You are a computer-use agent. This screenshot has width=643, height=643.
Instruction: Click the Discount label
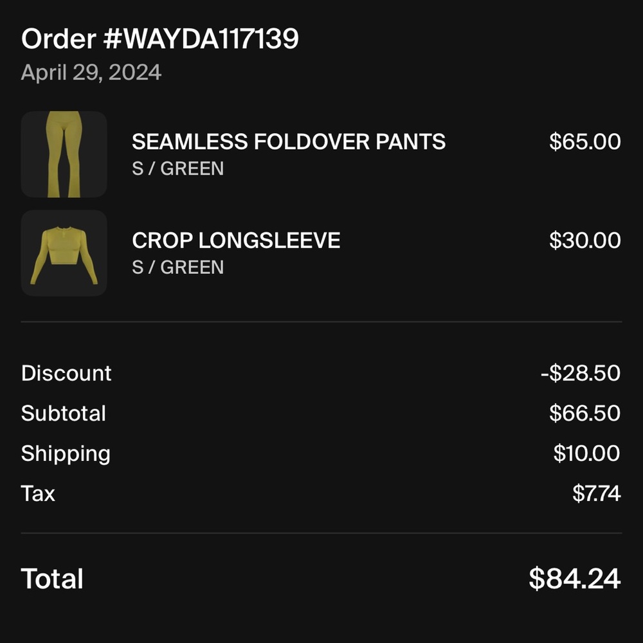coord(66,374)
